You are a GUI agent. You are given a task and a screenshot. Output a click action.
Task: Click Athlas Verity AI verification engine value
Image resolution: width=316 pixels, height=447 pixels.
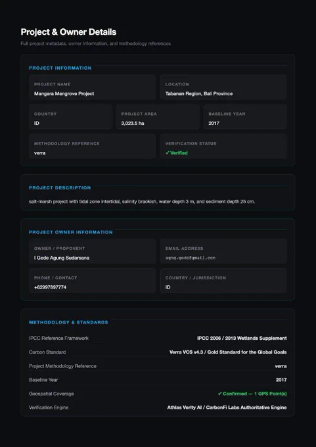[x=227, y=408]
